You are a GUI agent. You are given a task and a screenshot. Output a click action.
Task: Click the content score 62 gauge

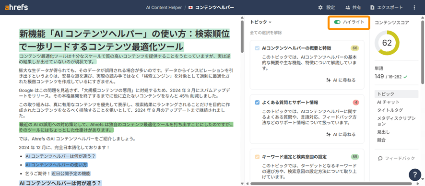tap(387, 43)
